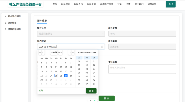Select hour 05 in the hour column
This screenshot has width=185, height=102.
pyautogui.click(x=79, y=76)
